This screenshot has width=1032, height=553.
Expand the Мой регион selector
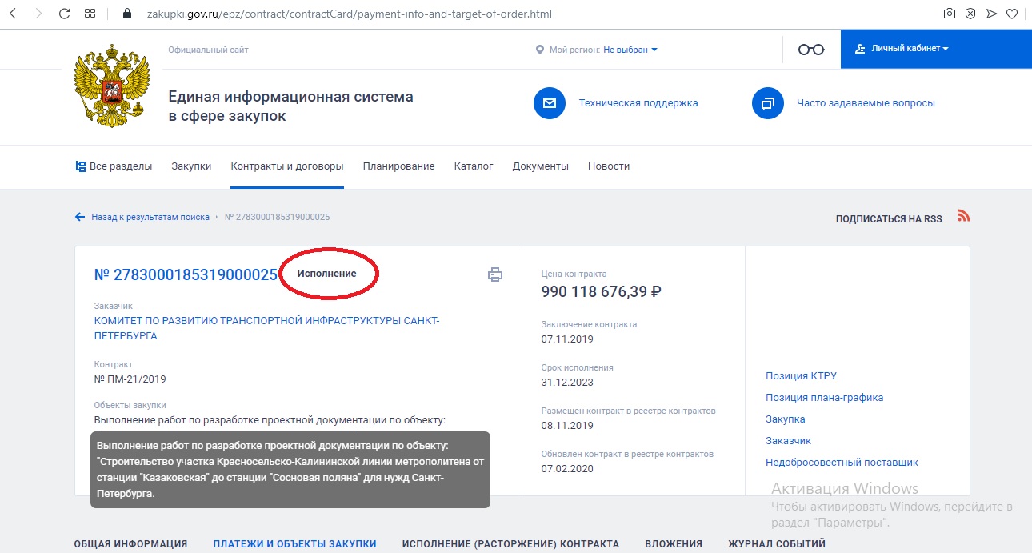click(x=630, y=50)
